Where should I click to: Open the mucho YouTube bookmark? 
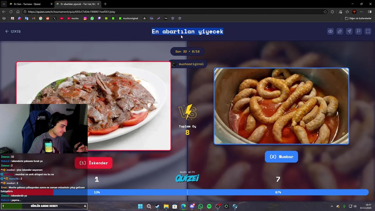(x=73, y=18)
